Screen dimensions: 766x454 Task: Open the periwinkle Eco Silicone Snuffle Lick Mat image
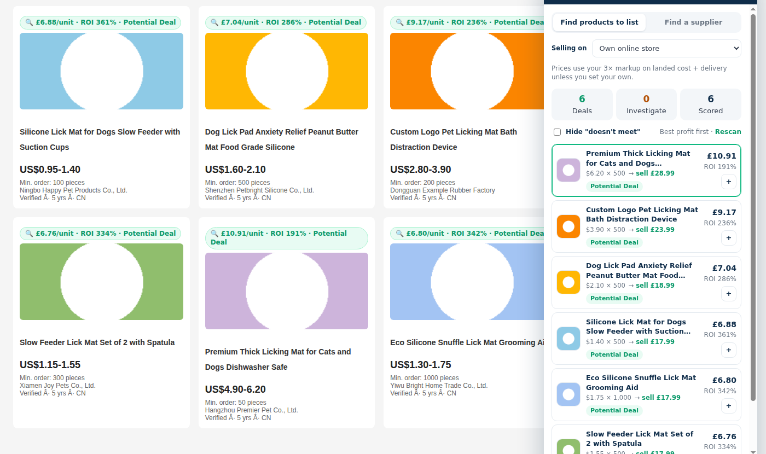point(467,282)
